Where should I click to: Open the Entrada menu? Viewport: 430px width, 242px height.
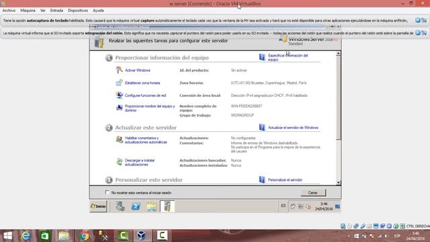tap(56, 11)
